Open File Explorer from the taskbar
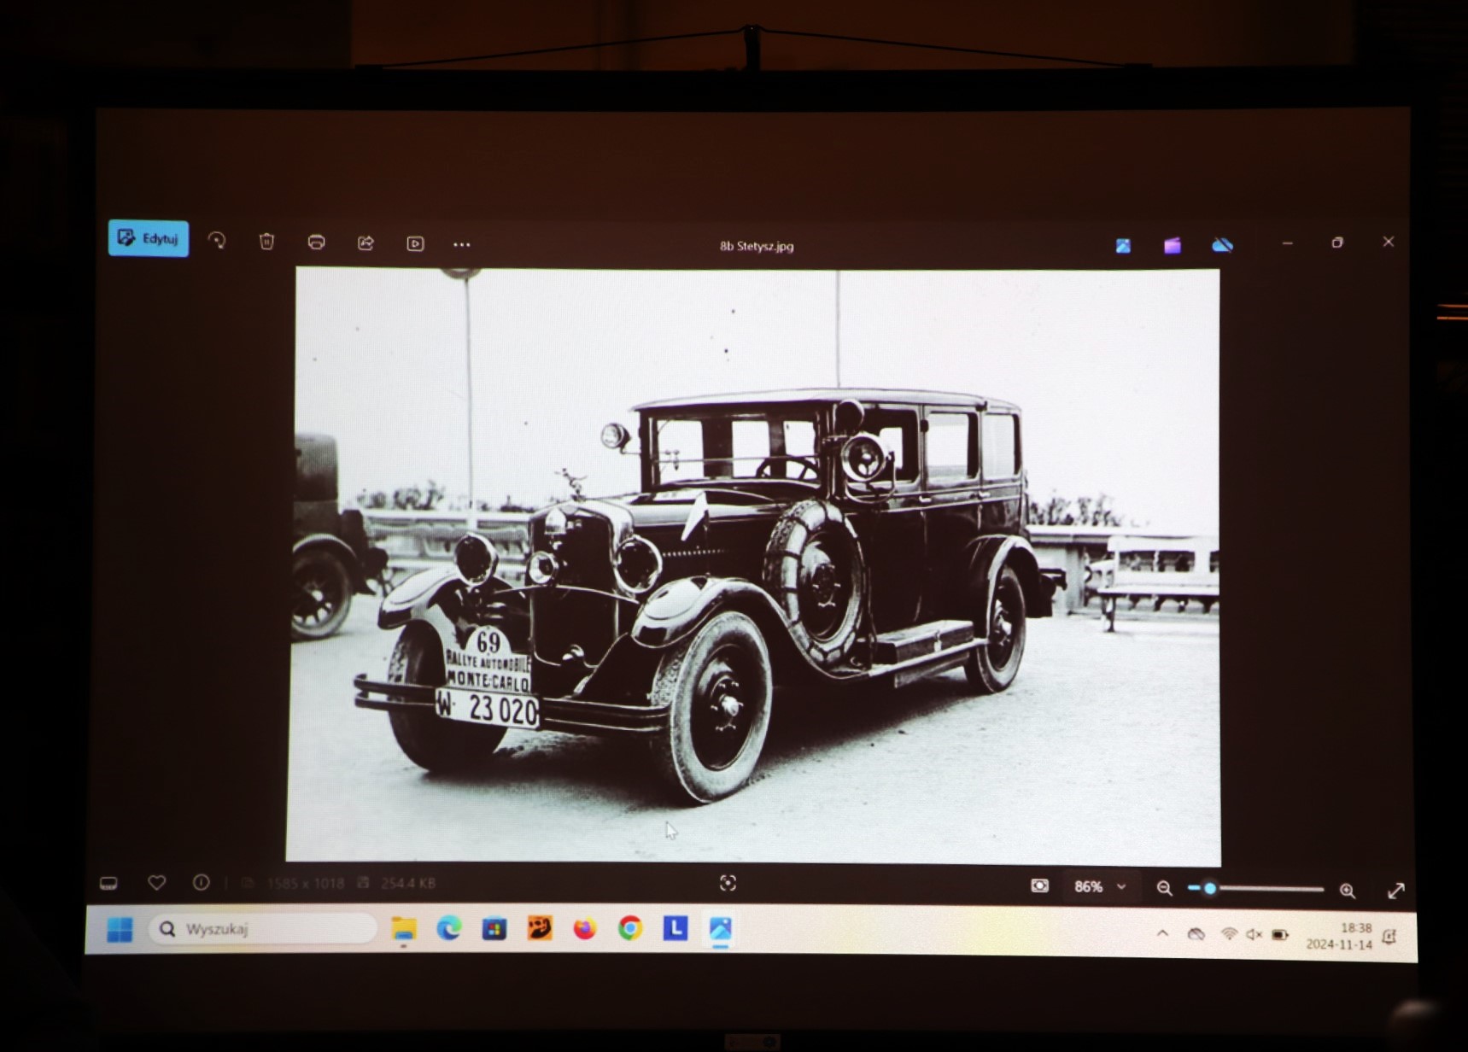This screenshot has height=1052, width=1468. click(404, 928)
